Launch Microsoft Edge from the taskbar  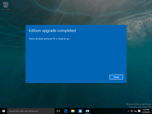66,111
